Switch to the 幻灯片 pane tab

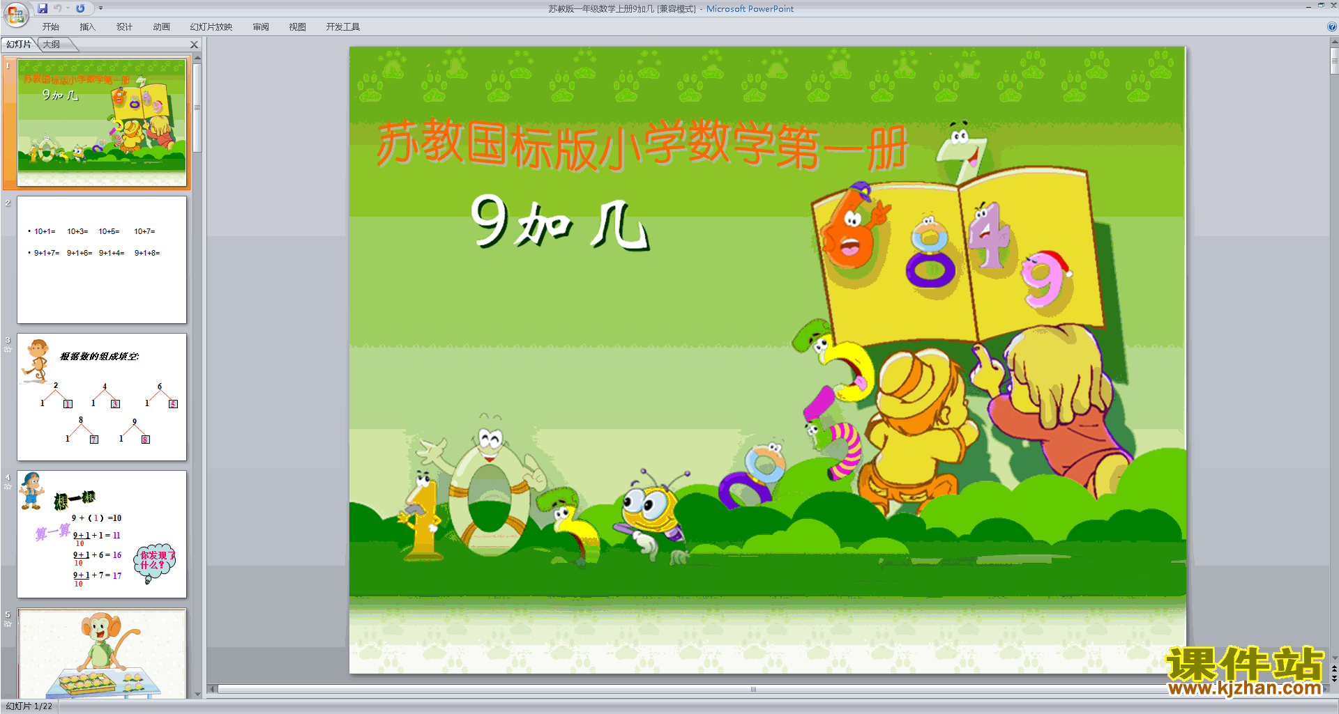click(x=19, y=45)
